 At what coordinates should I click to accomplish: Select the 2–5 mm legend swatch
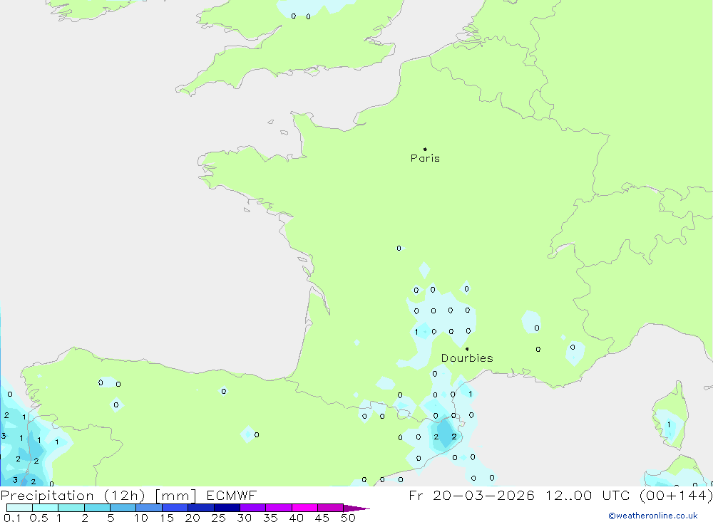(x=97, y=508)
